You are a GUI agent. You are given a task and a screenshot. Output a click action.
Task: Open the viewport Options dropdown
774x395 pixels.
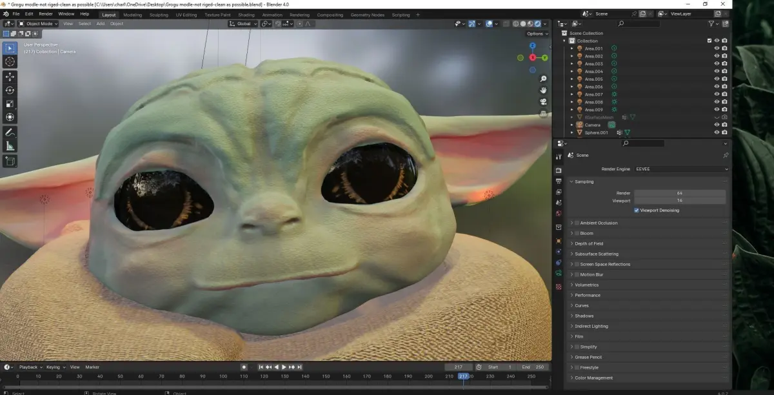coord(536,34)
